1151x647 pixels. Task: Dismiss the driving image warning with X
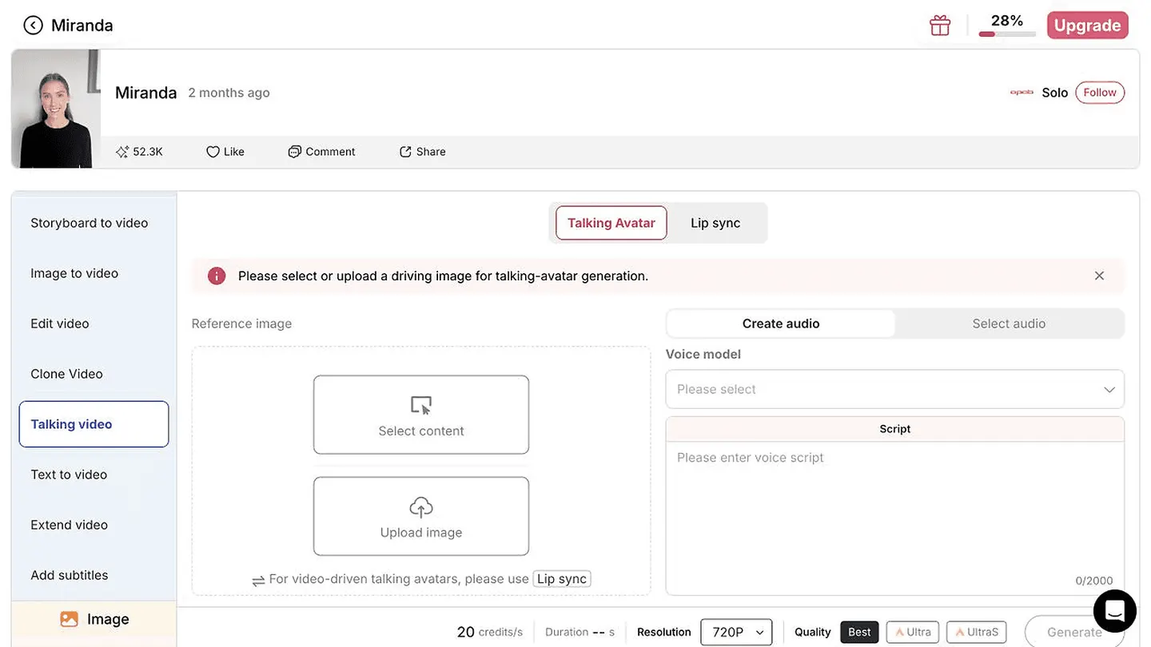(x=1100, y=276)
